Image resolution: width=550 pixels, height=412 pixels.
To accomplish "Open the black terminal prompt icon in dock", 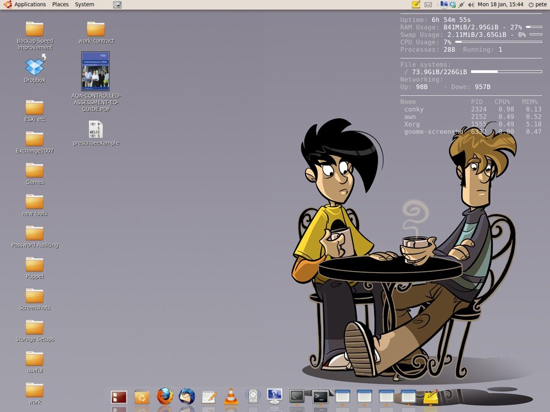I will 321,397.
